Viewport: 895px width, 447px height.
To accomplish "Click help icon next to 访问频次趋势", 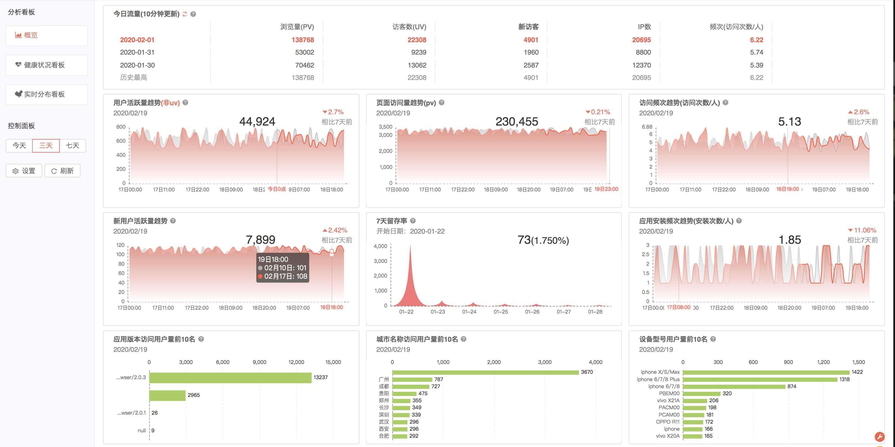I will coord(725,102).
